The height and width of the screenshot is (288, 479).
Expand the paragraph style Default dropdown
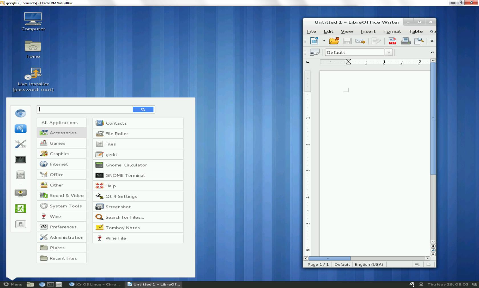[x=389, y=52]
